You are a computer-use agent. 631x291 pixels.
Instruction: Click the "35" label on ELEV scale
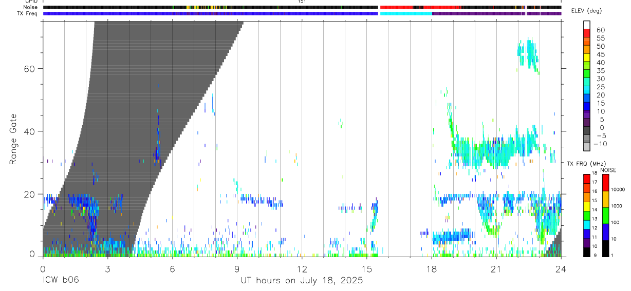pyautogui.click(x=600, y=71)
